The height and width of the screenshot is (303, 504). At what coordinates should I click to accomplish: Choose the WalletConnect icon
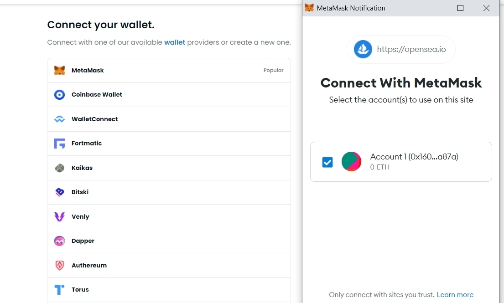[59, 119]
